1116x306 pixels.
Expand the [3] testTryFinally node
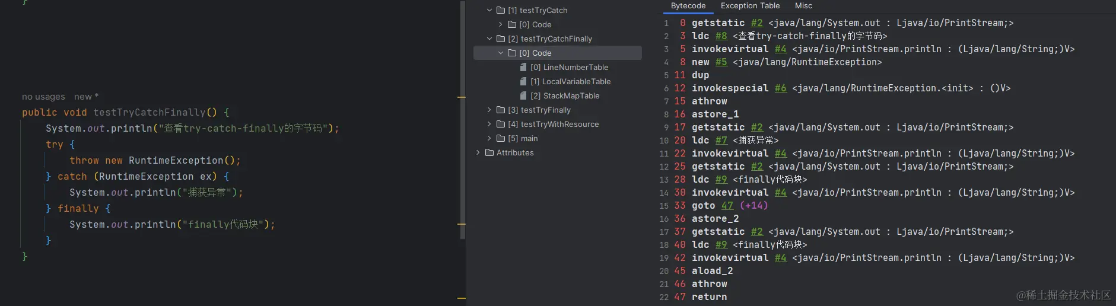pos(489,110)
